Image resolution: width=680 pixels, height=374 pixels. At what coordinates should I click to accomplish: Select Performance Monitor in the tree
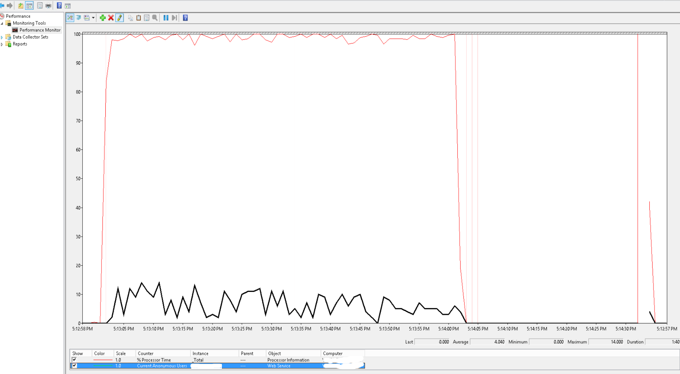coord(40,30)
